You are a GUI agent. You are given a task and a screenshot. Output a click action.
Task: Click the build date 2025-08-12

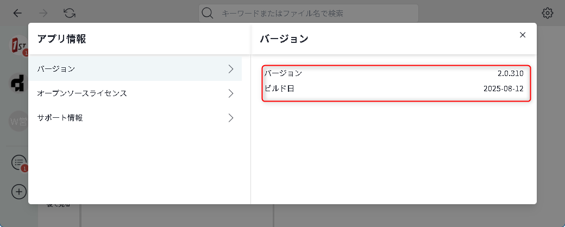pos(503,89)
